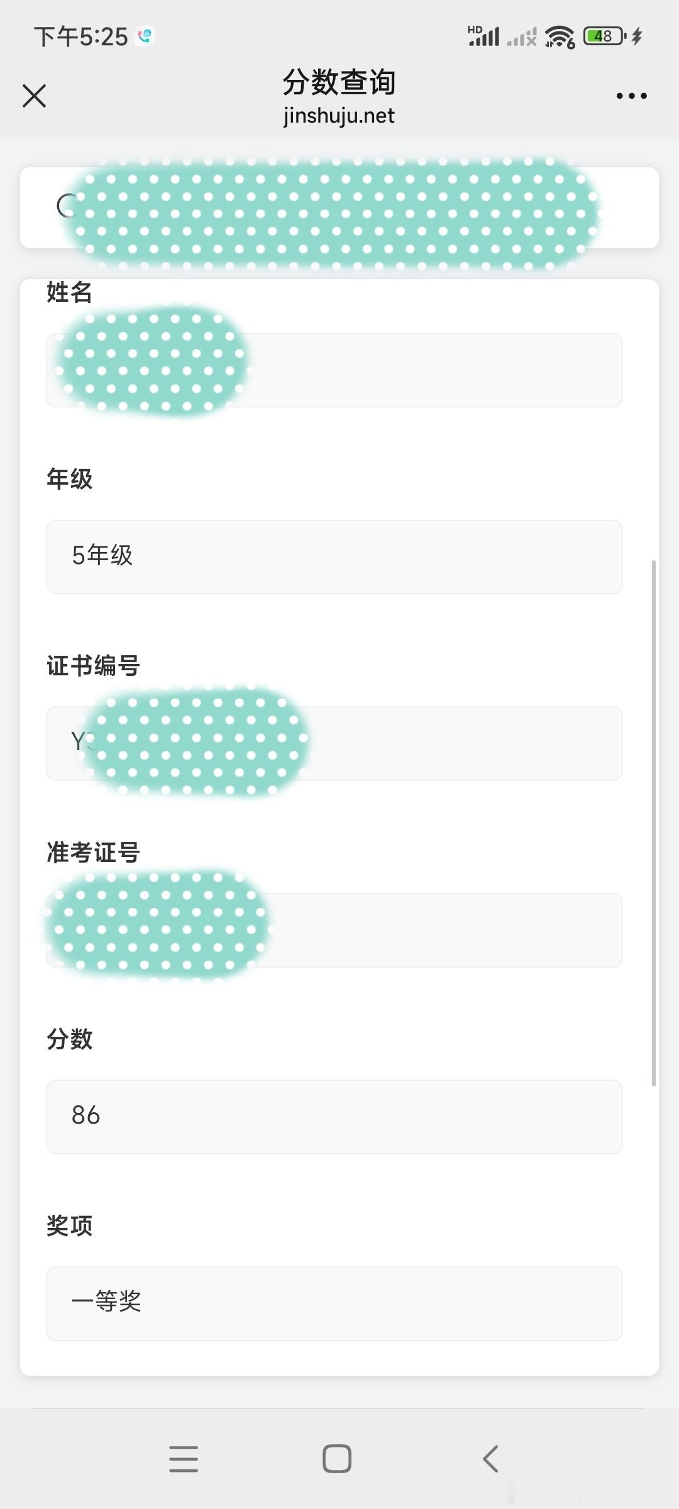Select the 奖项 field showing 一等奖

coord(334,1303)
